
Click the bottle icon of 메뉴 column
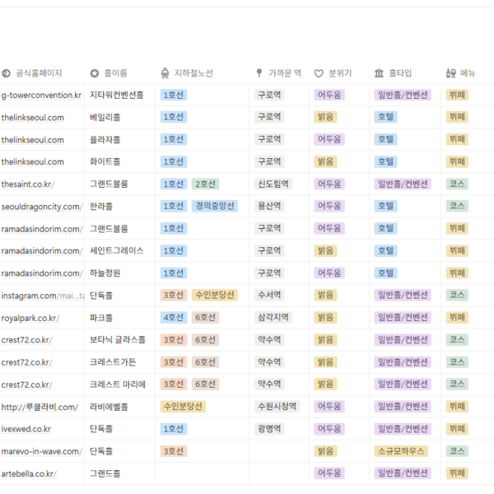click(x=451, y=73)
